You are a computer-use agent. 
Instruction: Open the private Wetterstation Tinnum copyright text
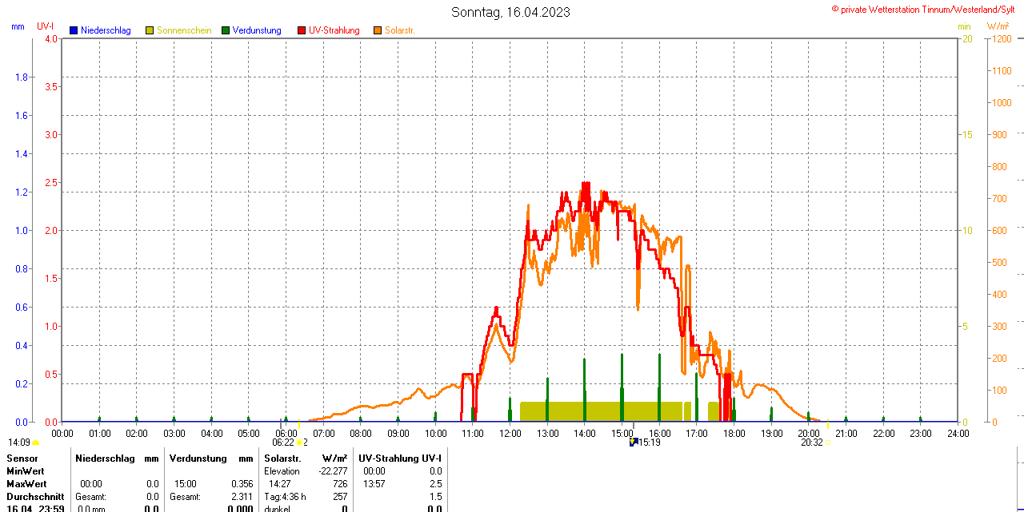pyautogui.click(x=926, y=9)
